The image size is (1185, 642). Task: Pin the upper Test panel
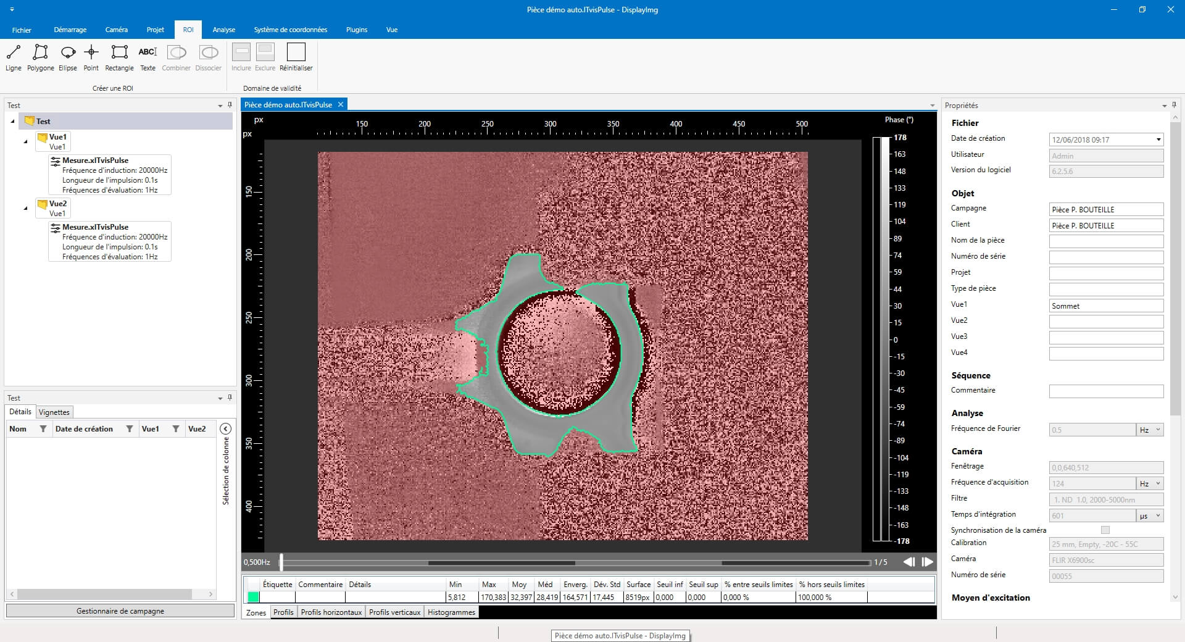click(x=230, y=105)
